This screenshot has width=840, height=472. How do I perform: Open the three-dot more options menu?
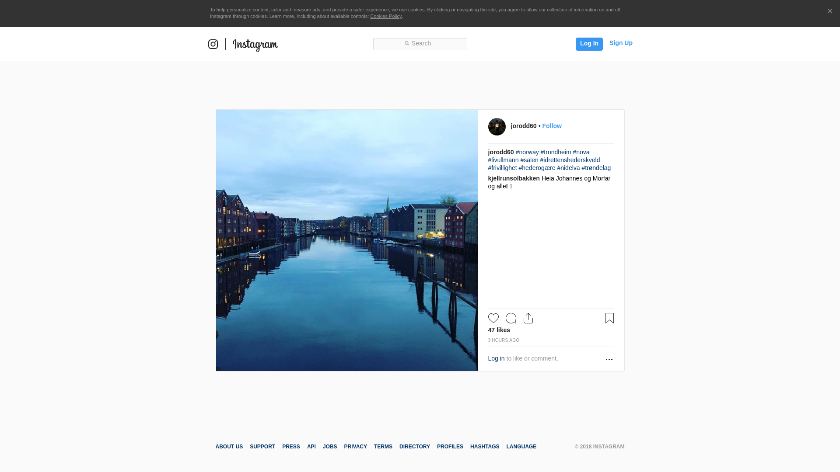point(609,359)
